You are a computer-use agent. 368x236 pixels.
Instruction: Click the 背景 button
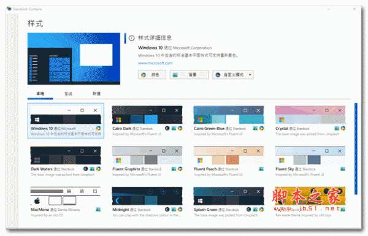pyautogui.click(x=189, y=75)
